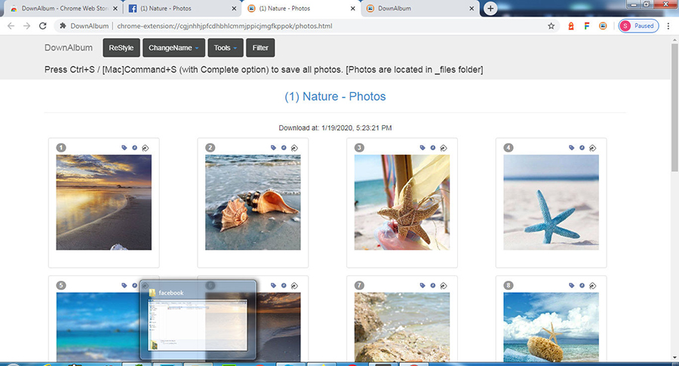Close the Chrome Web Store tab
The width and height of the screenshot is (679, 366).
(115, 8)
